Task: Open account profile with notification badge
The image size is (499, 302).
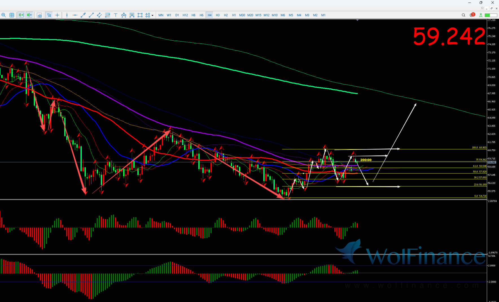Action: (x=472, y=15)
